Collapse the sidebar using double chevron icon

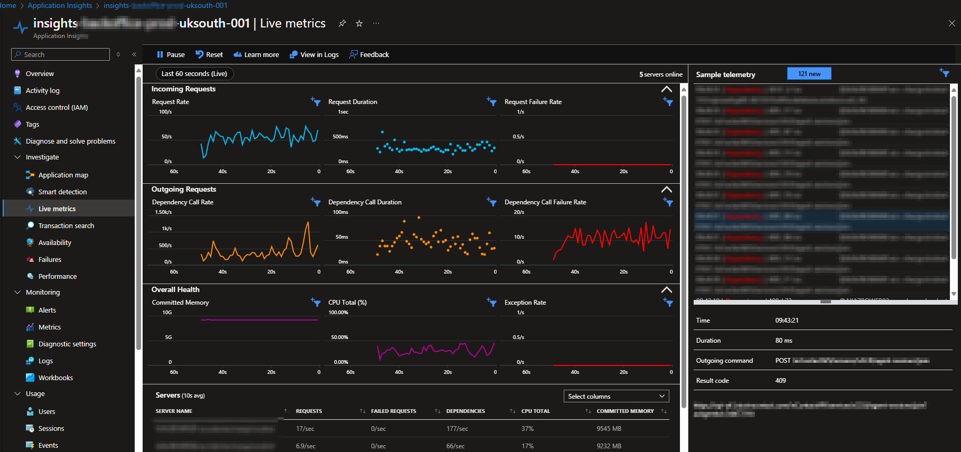point(134,54)
